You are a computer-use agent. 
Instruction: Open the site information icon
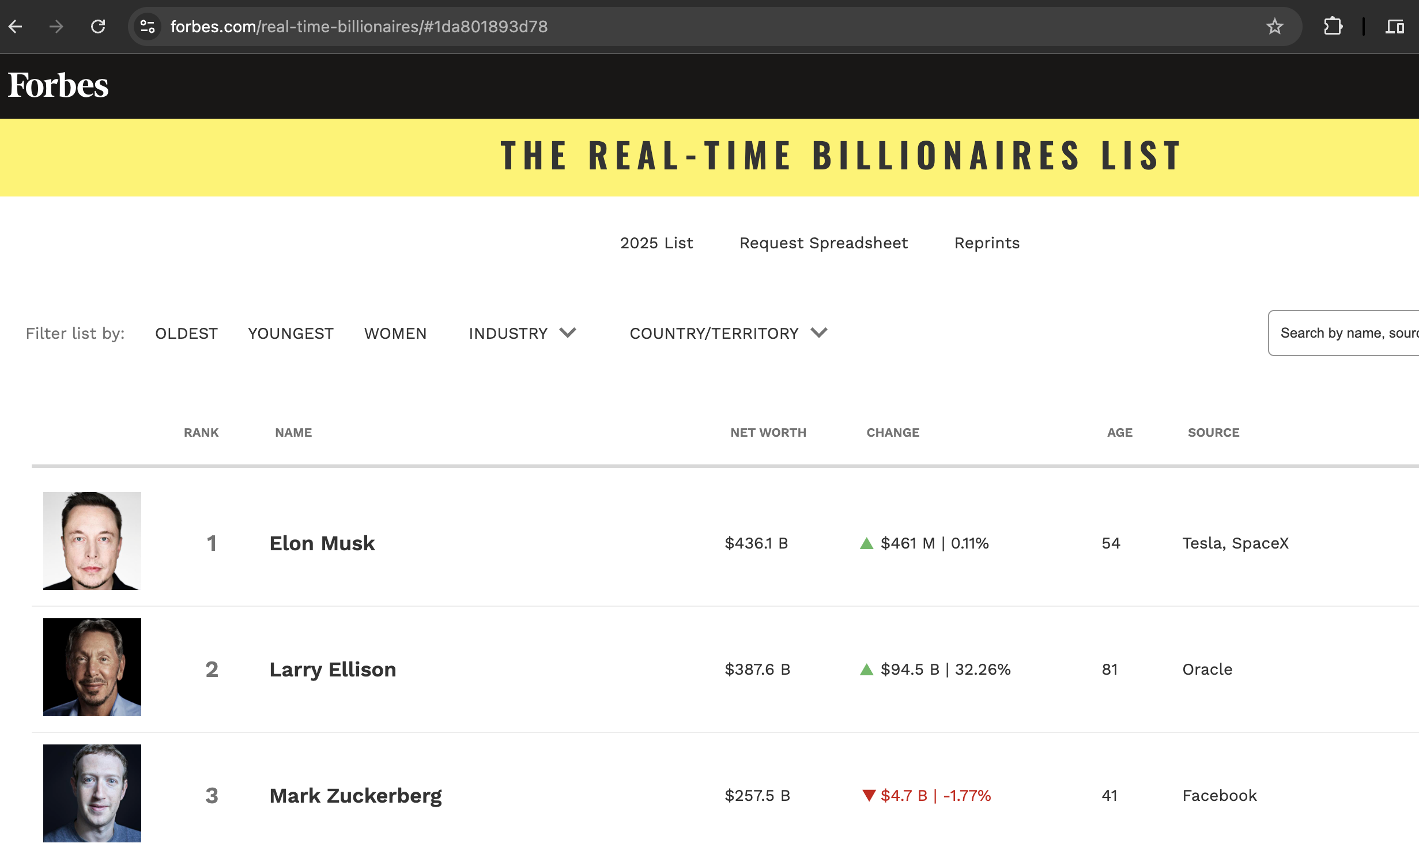click(x=148, y=27)
